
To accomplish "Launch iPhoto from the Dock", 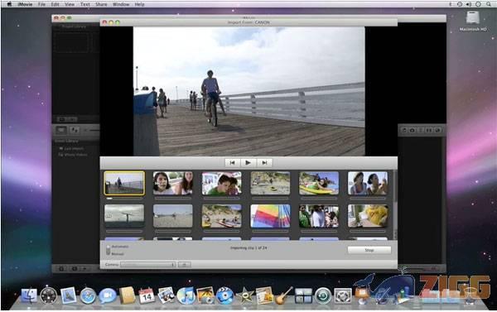I will click(x=205, y=295).
